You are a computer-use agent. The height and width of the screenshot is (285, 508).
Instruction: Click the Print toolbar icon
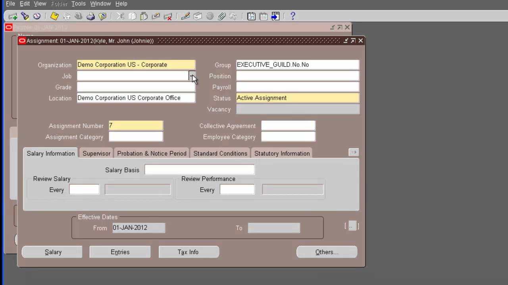coord(90,16)
